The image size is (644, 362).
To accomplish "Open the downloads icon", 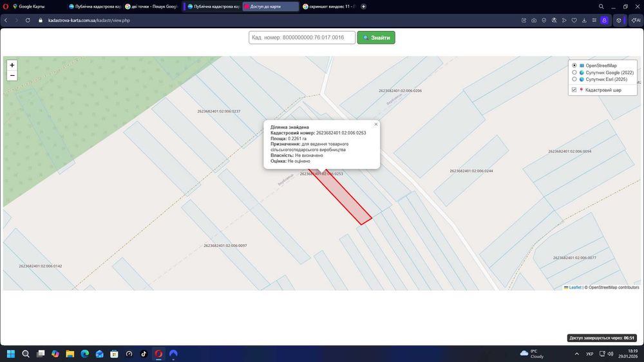I will click(x=584, y=20).
